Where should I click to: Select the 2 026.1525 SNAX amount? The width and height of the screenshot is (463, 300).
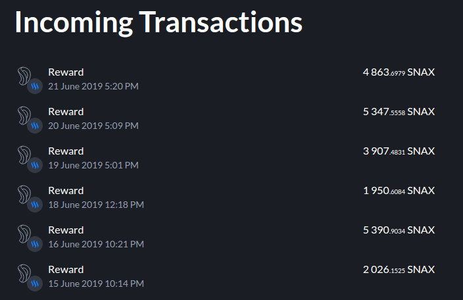(399, 270)
